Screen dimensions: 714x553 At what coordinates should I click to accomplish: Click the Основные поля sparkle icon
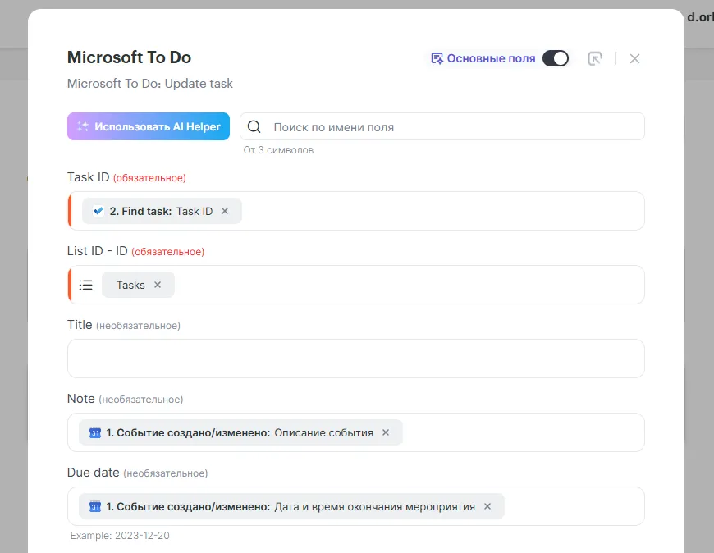(x=437, y=58)
